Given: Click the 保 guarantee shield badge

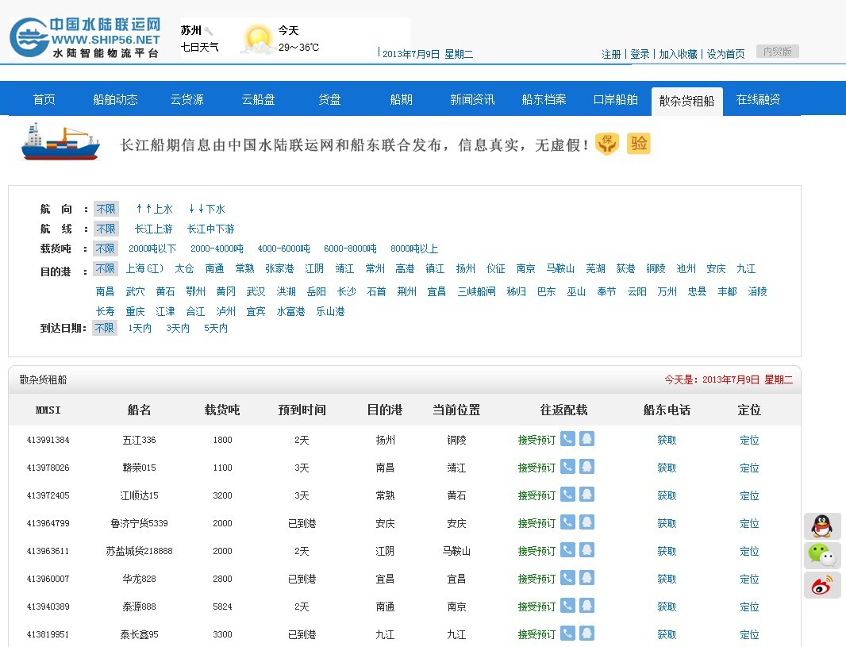Looking at the screenshot, I should (x=607, y=144).
